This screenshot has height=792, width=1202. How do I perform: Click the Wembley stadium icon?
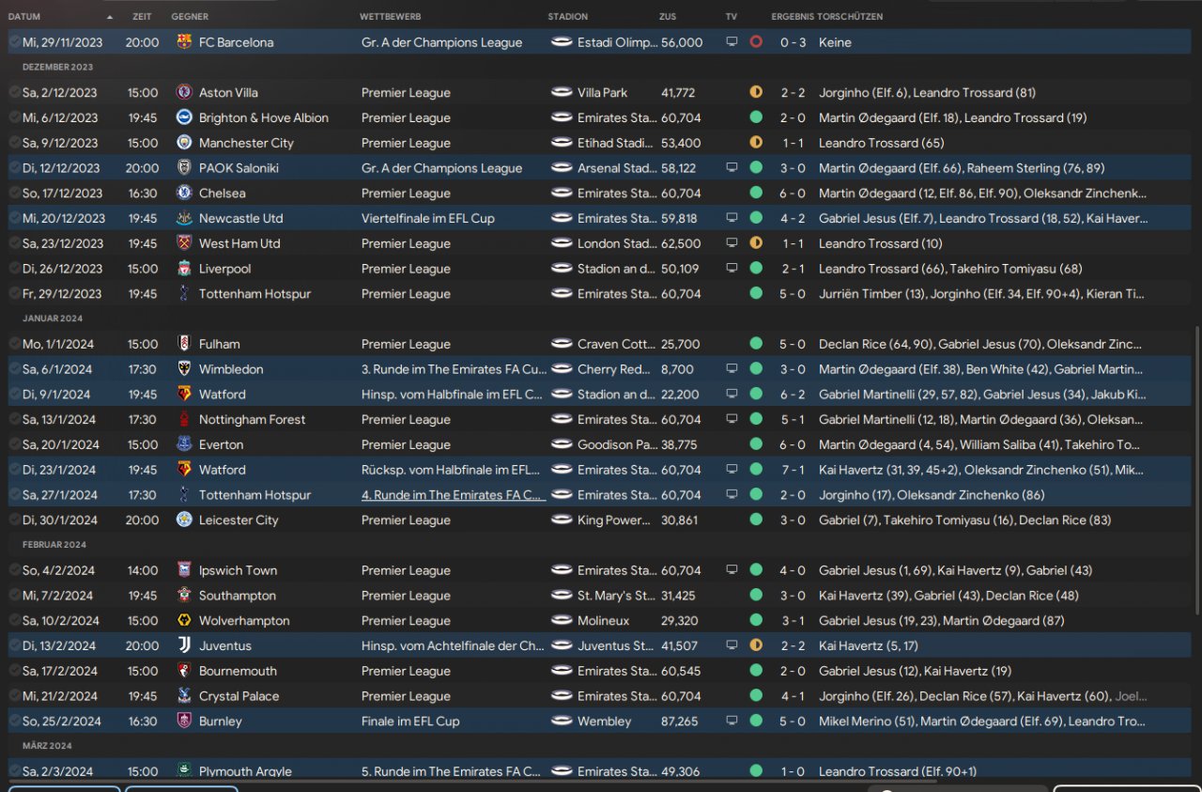click(562, 722)
